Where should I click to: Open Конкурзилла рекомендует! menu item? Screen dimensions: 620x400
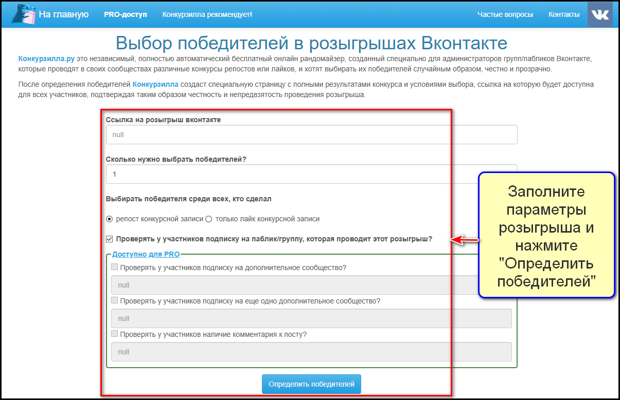coord(207,14)
